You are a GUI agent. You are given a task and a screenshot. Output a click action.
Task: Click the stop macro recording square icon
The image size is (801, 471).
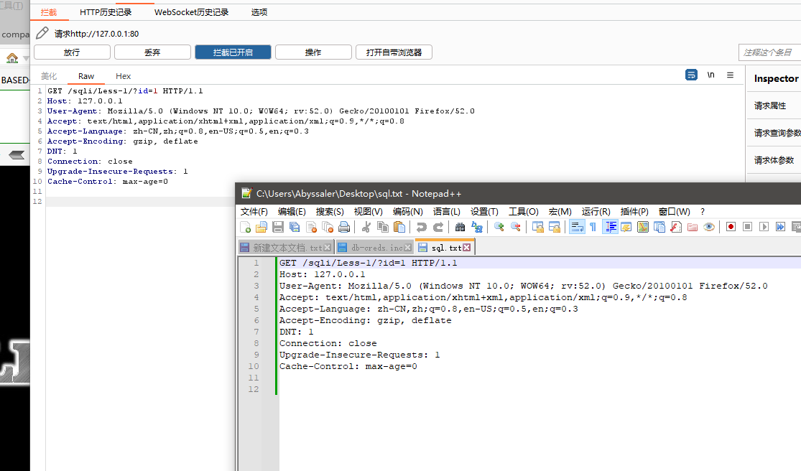coord(747,227)
